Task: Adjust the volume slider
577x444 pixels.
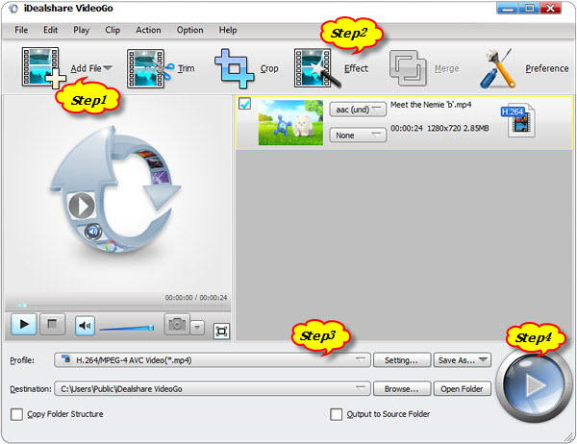Action: click(127, 328)
